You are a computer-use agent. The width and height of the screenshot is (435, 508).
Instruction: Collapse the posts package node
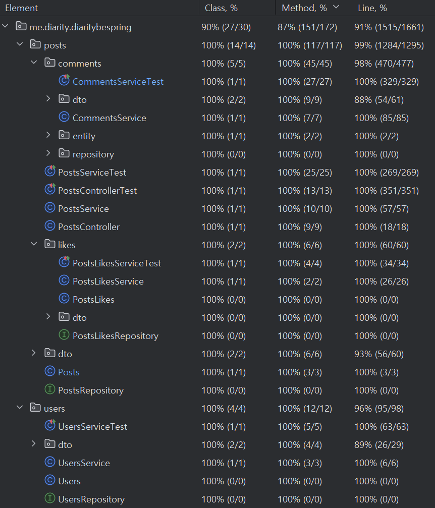click(20, 44)
